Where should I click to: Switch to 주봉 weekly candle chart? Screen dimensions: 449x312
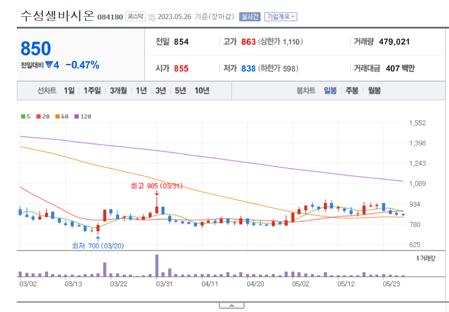click(x=352, y=91)
